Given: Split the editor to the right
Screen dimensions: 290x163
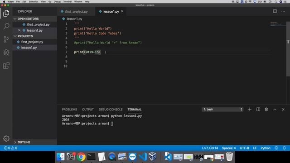Looking at the screenshot, I should [x=275, y=11].
